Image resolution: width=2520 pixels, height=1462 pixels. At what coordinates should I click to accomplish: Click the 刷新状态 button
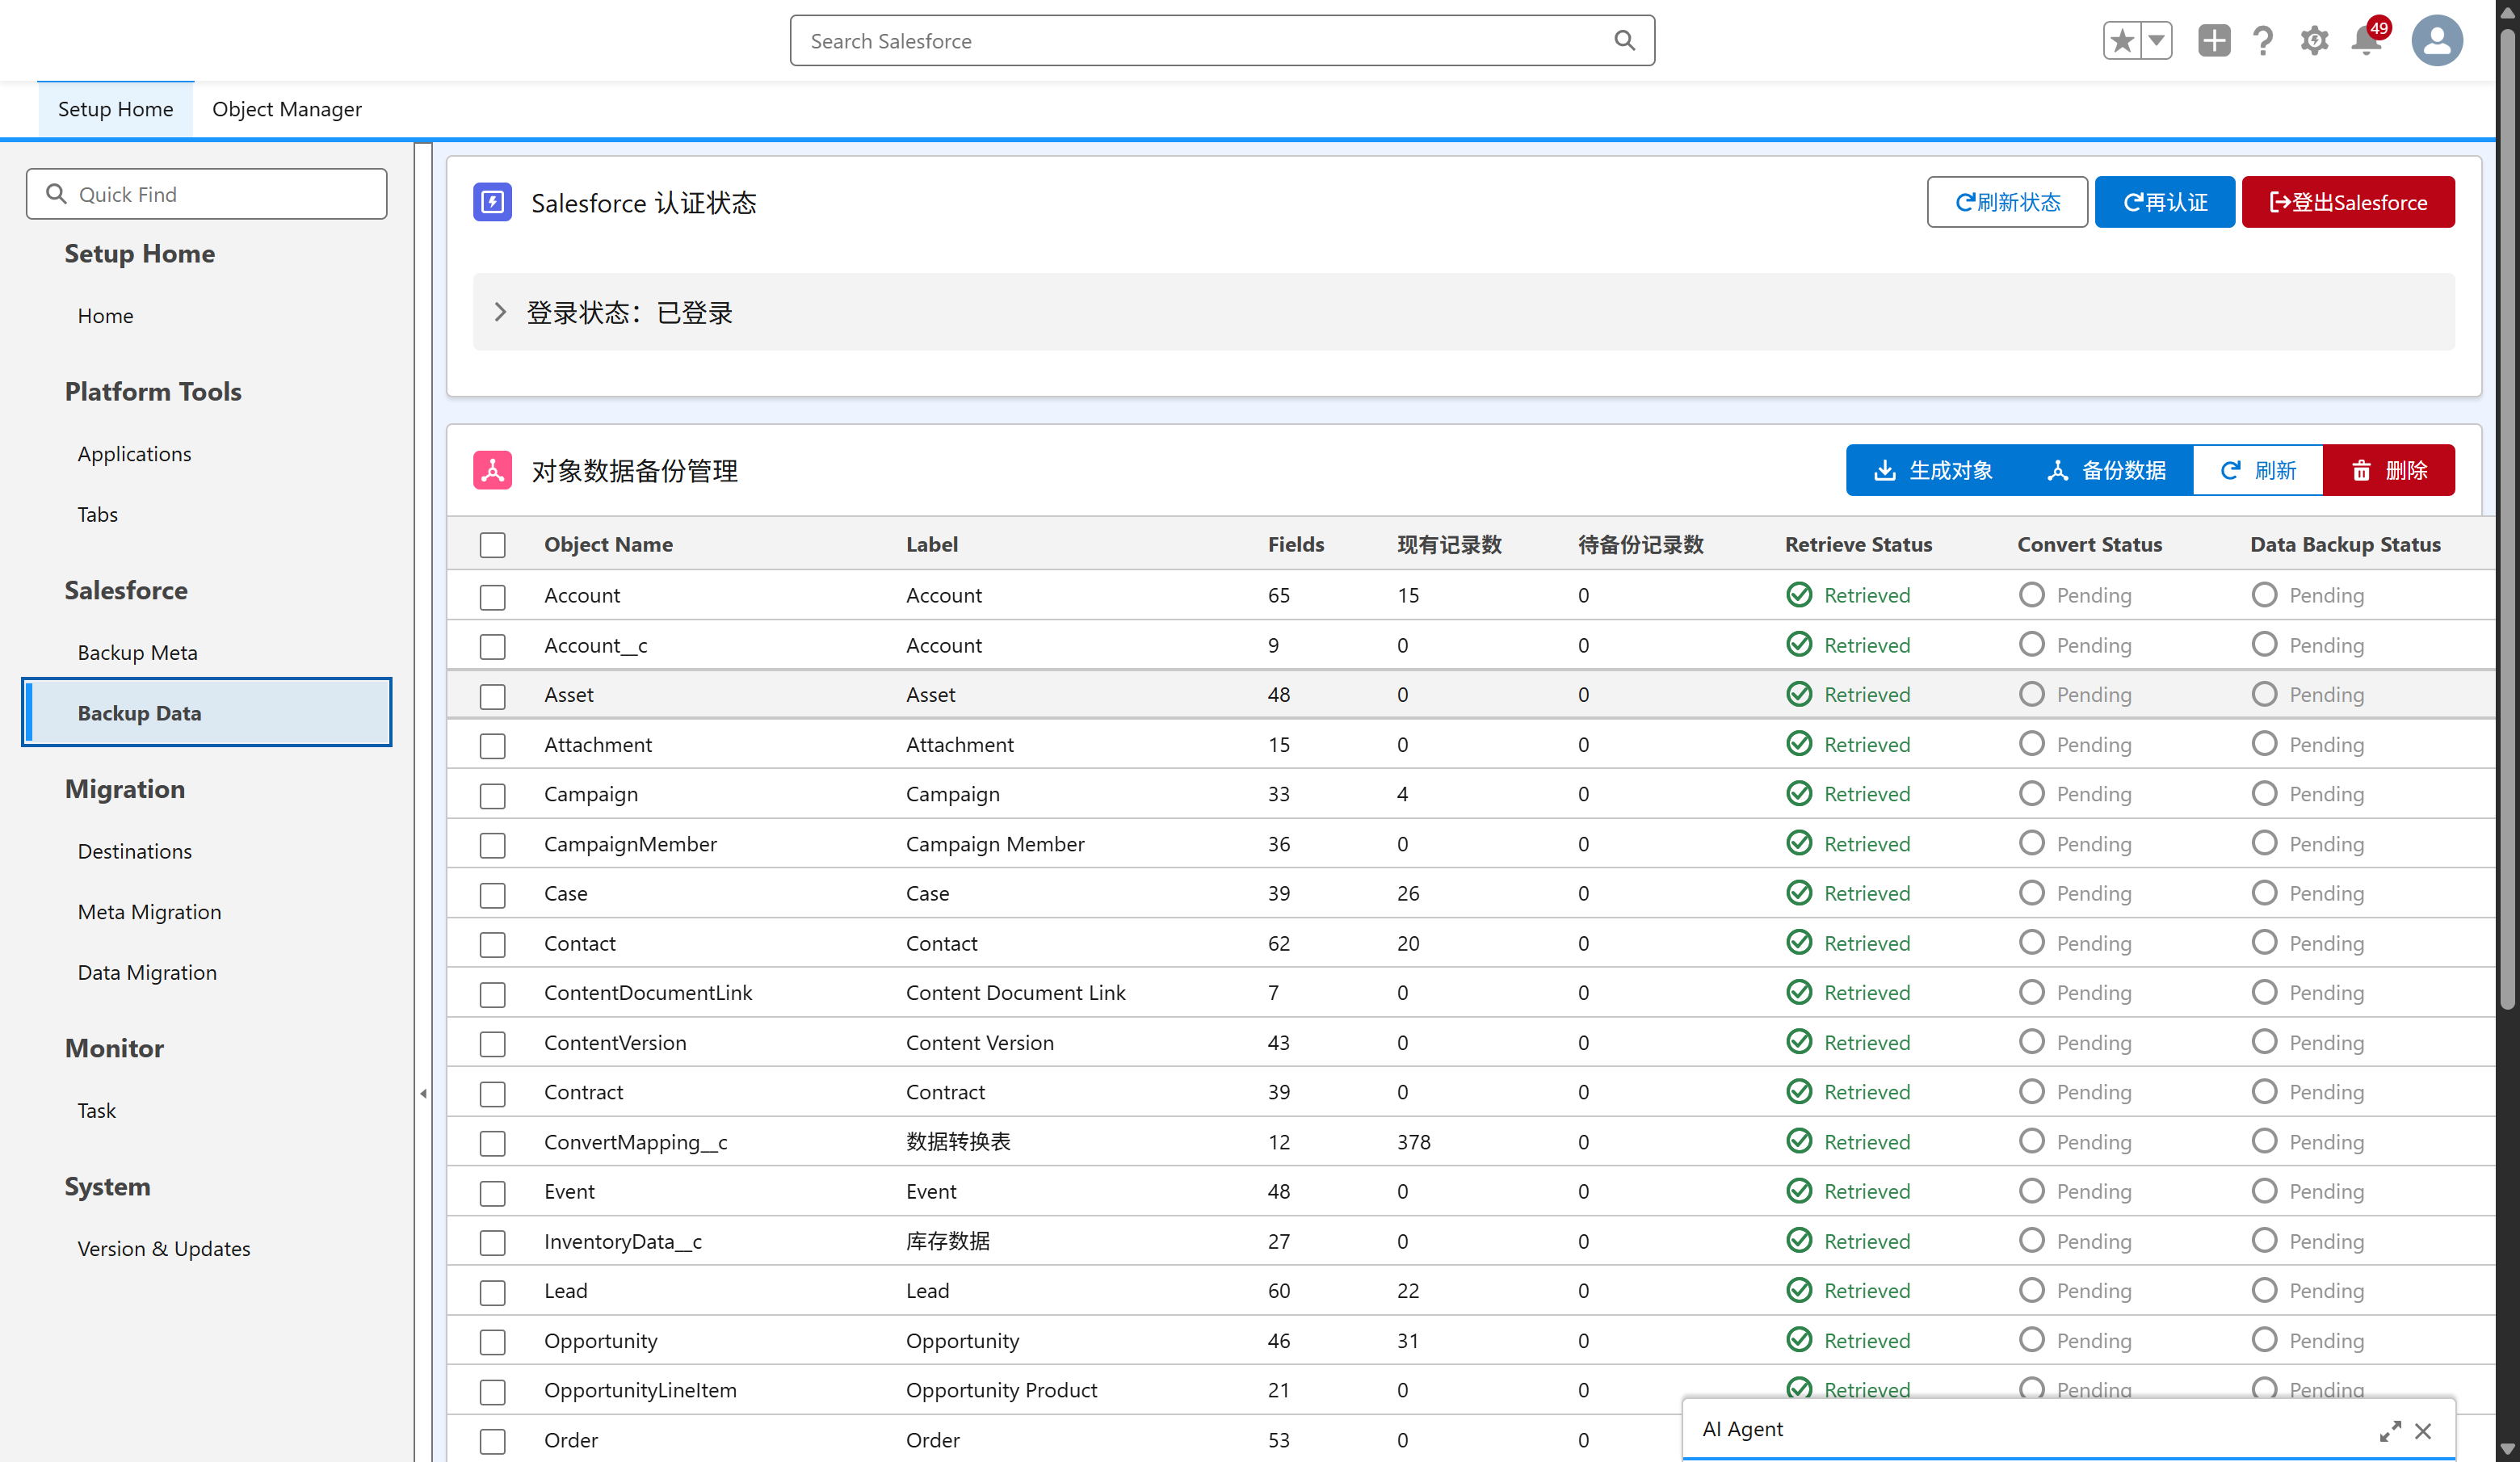[2007, 202]
